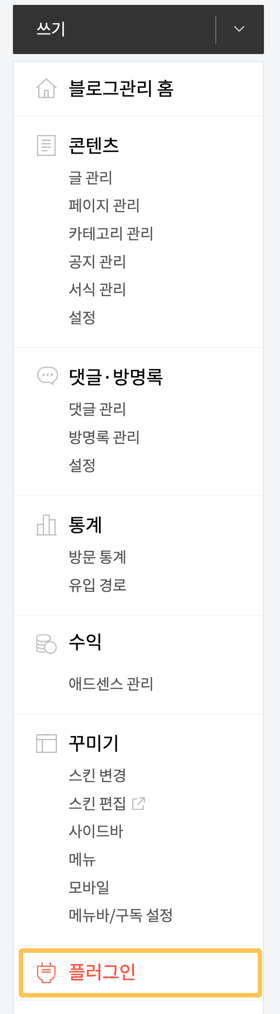Click the plug icon next to 플러그인
Image resolution: width=280 pixels, height=1014 pixels.
(x=46, y=976)
